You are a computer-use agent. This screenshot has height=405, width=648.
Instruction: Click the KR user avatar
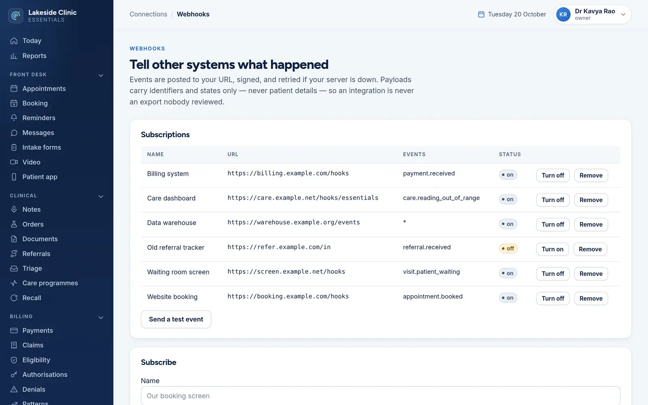[563, 14]
